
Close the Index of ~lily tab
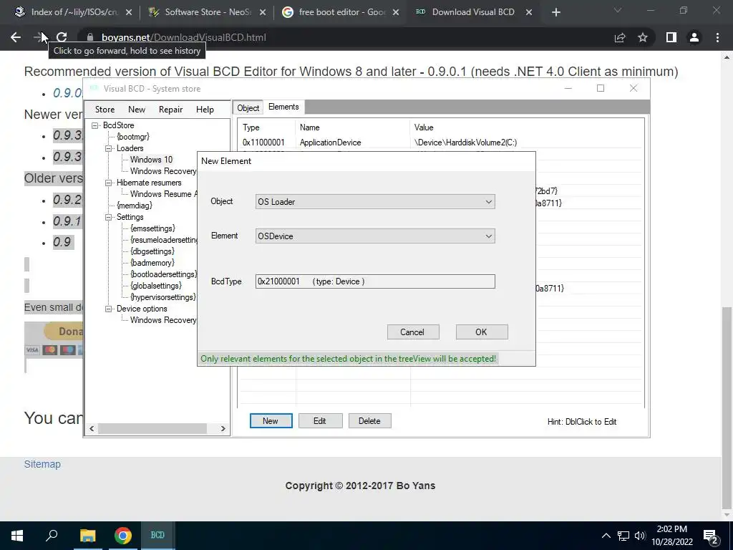(129, 12)
